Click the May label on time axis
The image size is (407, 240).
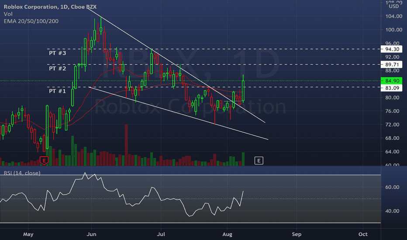click(28, 234)
